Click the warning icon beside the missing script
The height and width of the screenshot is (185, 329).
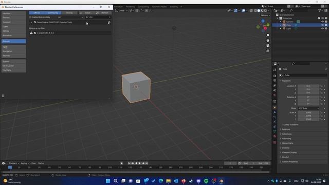31,33
